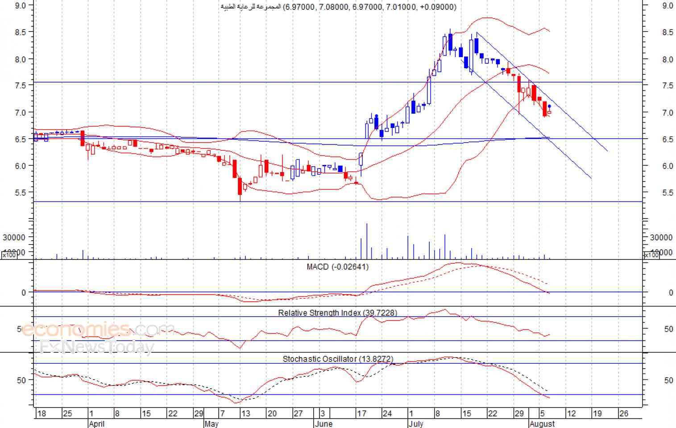Click the May month label
676x428 pixels.
pos(212,424)
